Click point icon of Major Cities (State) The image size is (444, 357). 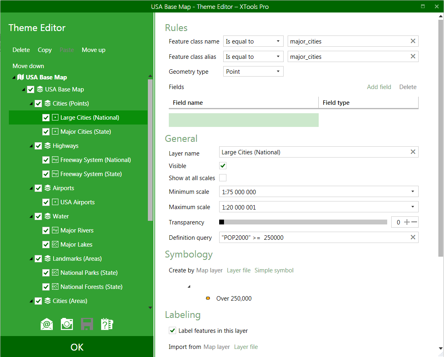pyautogui.click(x=55, y=132)
